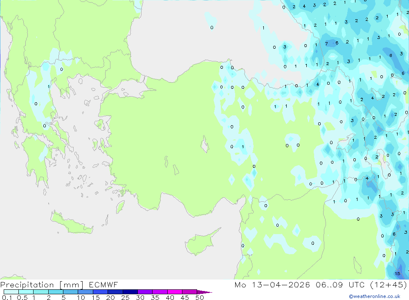Image resolution: width=409 pixels, height=300 pixels.
Task: Click the '0.5' legend scale label
Action: pos(22,298)
